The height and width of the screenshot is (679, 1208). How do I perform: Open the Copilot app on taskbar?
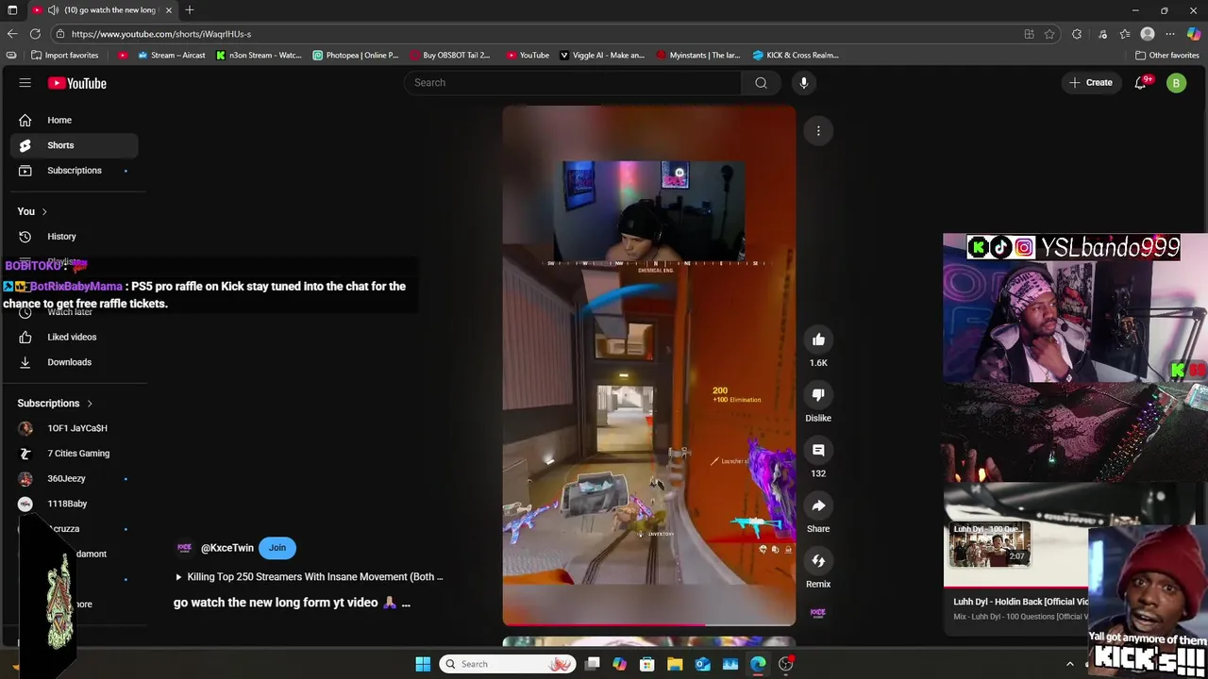[x=619, y=664]
